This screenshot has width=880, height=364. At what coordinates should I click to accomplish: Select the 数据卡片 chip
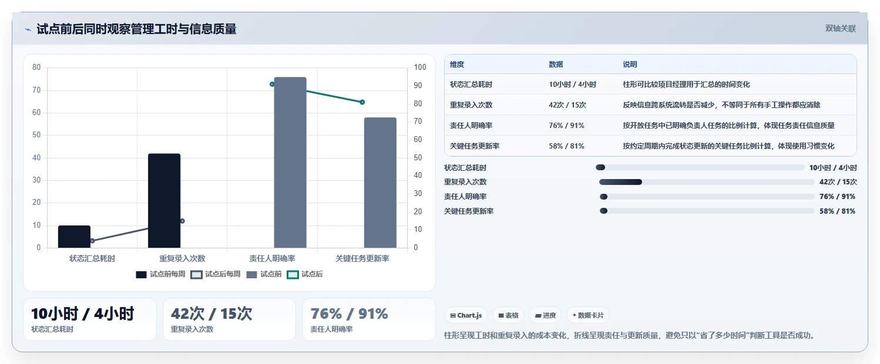coord(588,315)
